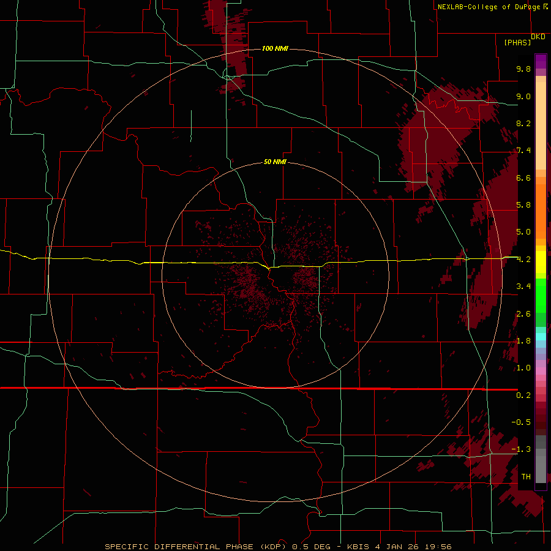Click the 7.4 legend value
The width and height of the screenshot is (551, 551).
[x=523, y=151]
